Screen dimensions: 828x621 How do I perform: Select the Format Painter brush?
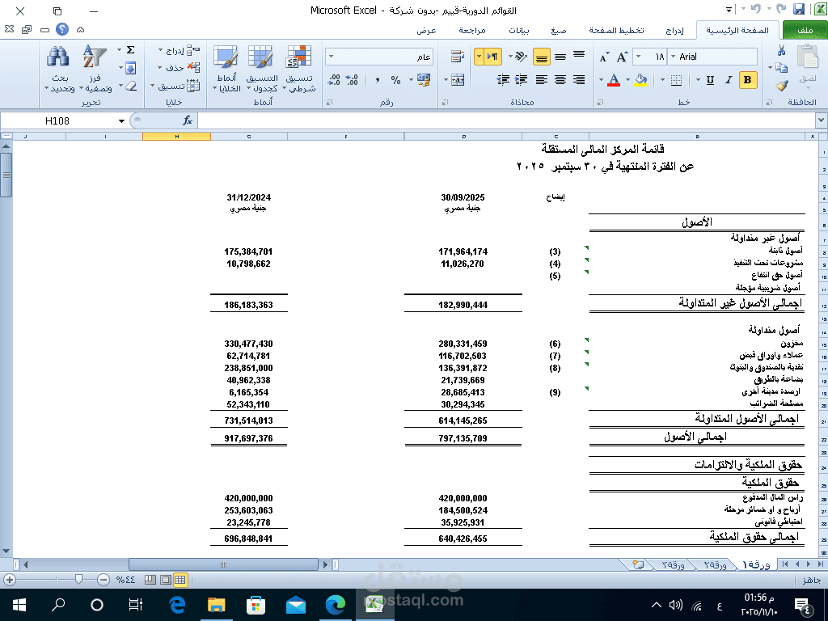click(x=782, y=85)
